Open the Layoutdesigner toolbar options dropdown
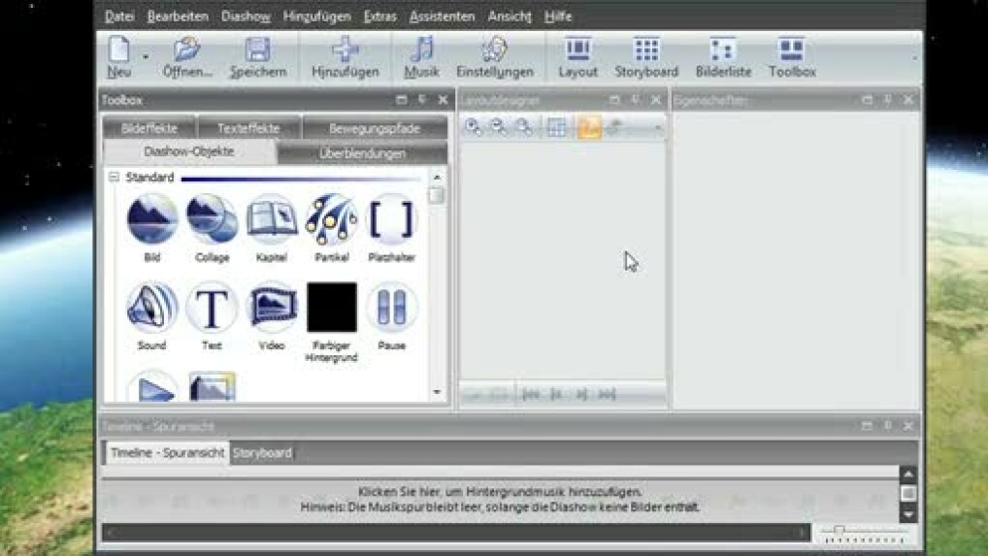The width and height of the screenshot is (988, 556). pos(657,129)
